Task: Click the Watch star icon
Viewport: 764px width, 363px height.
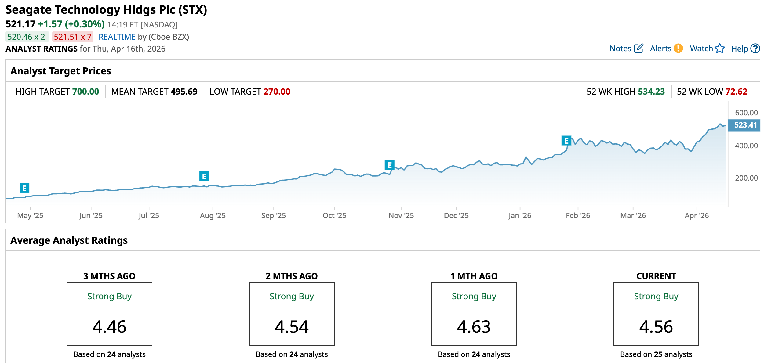Action: (x=720, y=49)
